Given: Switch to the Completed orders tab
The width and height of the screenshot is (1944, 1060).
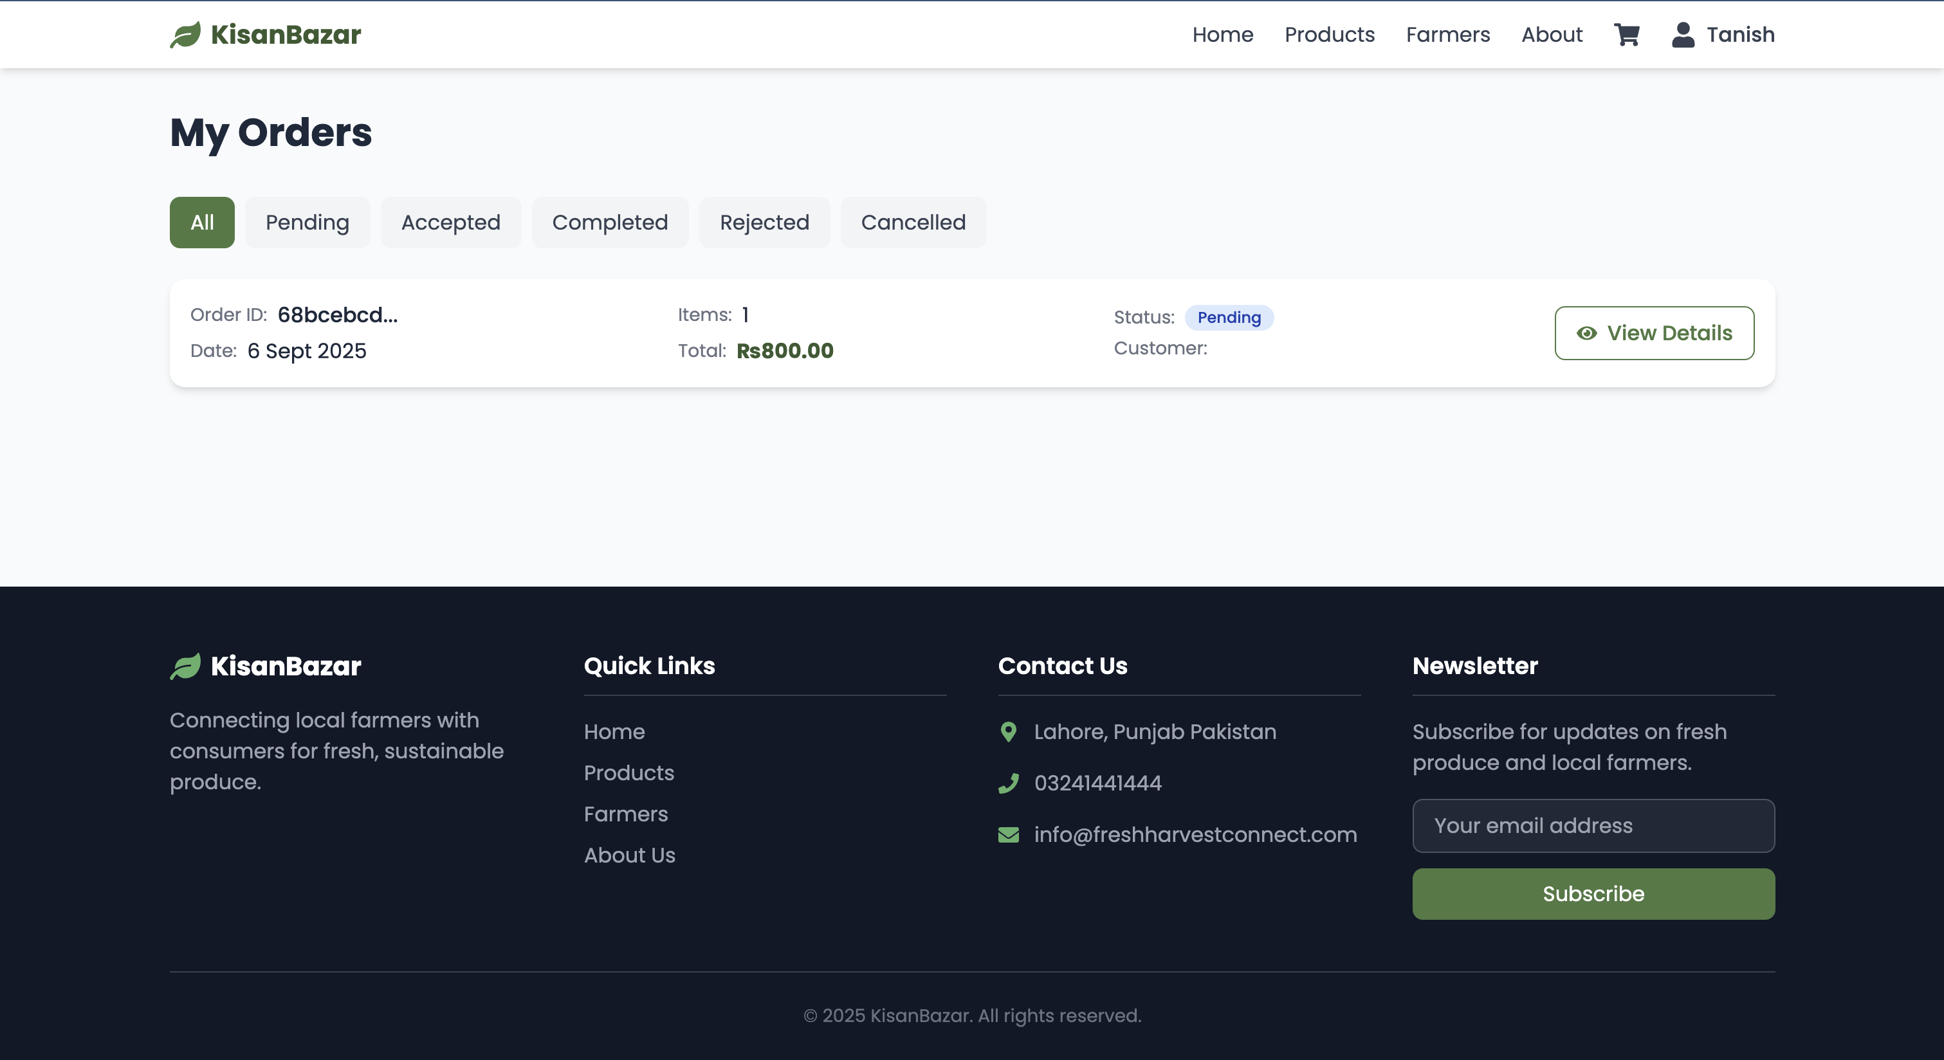Looking at the screenshot, I should point(610,223).
